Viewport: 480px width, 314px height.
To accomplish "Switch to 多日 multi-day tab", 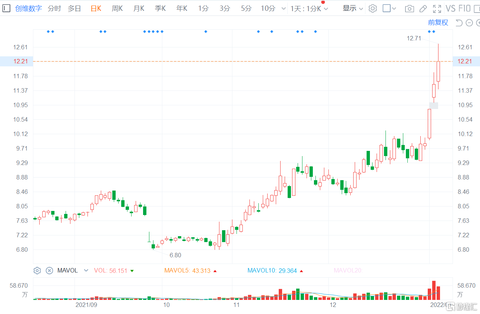I will tap(74, 8).
